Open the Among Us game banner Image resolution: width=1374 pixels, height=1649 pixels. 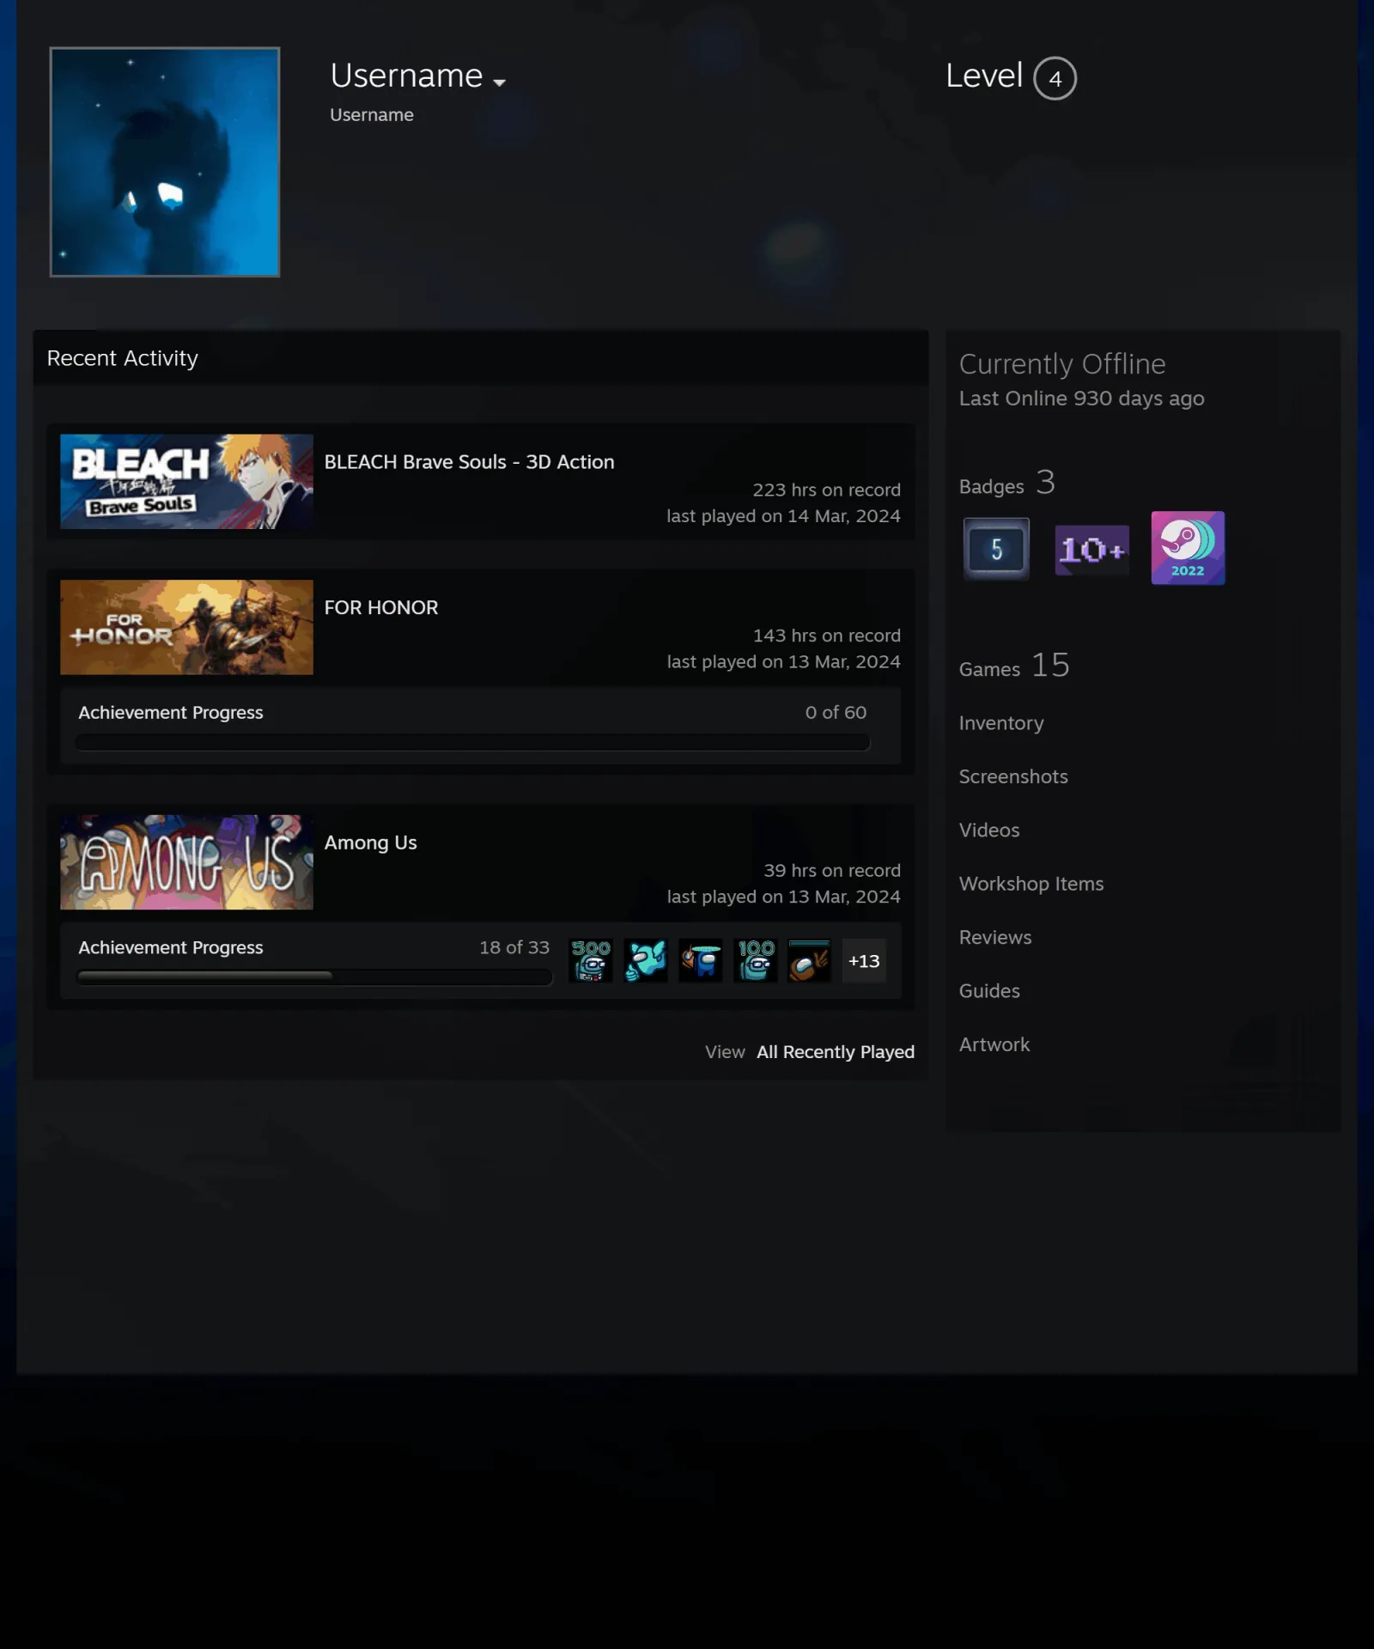(186, 862)
